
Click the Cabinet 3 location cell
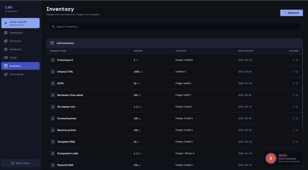pos(180,72)
